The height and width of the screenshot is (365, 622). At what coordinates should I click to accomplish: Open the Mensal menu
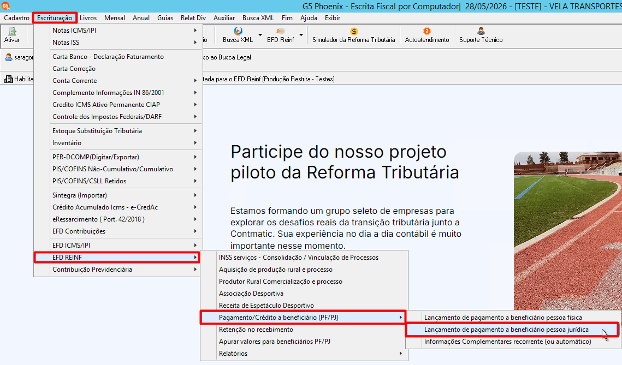tap(115, 18)
